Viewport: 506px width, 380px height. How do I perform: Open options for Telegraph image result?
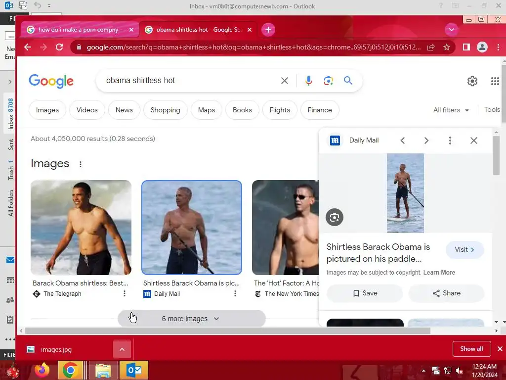coord(124,293)
